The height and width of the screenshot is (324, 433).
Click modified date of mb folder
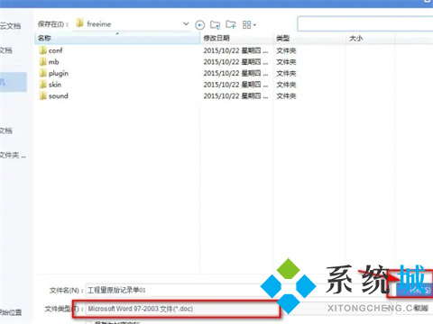point(235,62)
